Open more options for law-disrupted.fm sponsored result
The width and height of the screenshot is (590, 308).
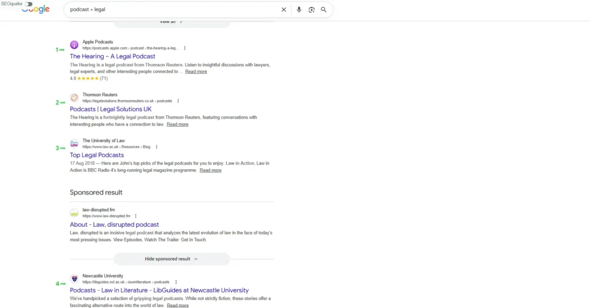(x=136, y=216)
